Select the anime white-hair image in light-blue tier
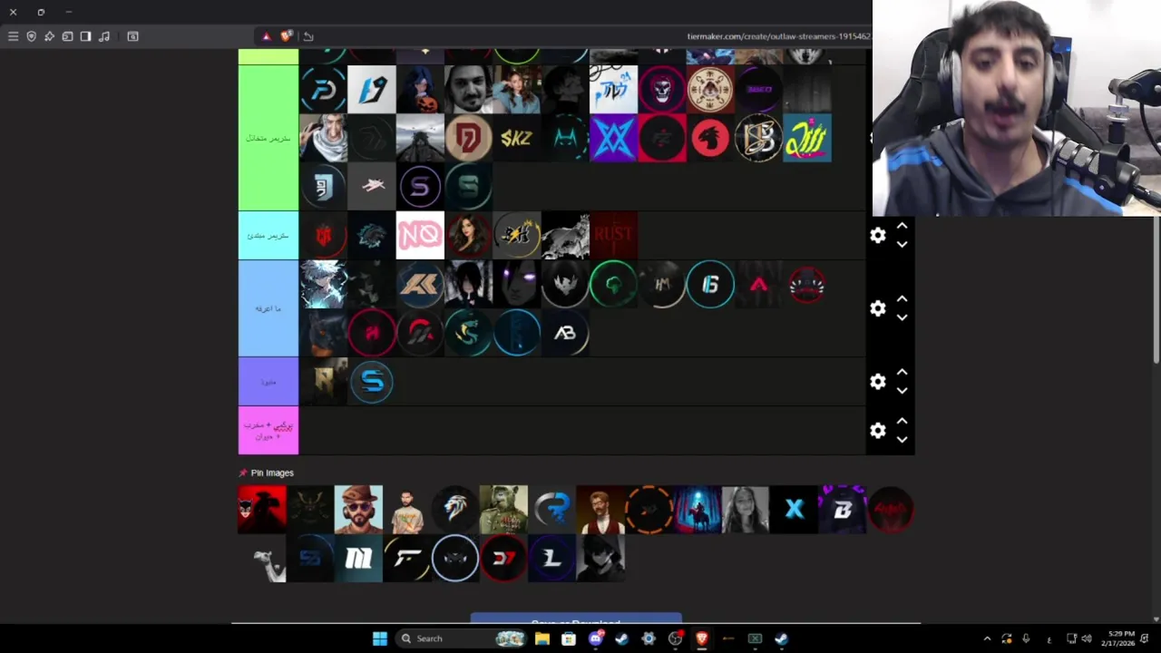 click(x=323, y=284)
